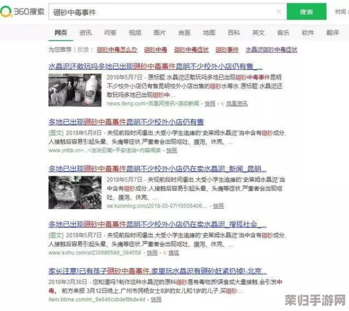This screenshot has width=349, height=311.
Task: Open result 家长注意!已有孩子硼砂中毒事件
Action: [x=157, y=271]
